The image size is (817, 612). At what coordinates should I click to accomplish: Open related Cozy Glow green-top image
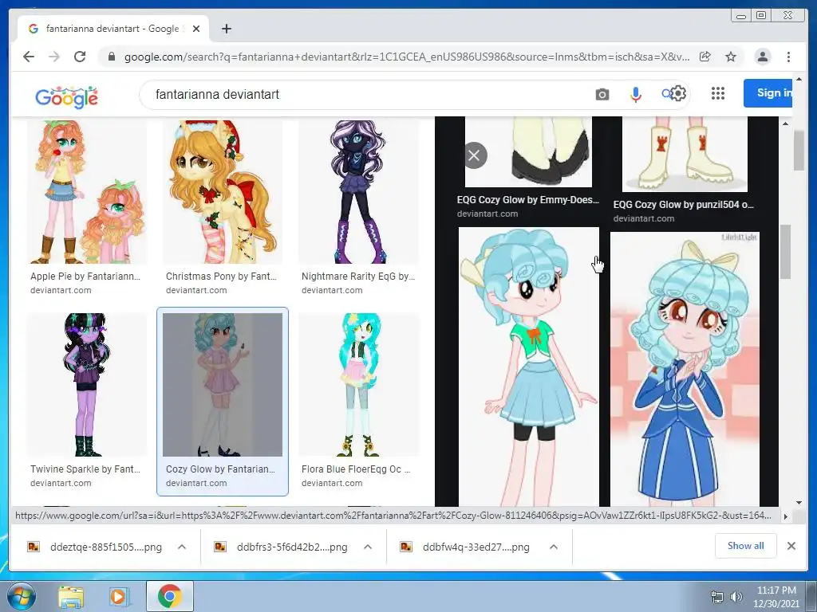click(528, 367)
